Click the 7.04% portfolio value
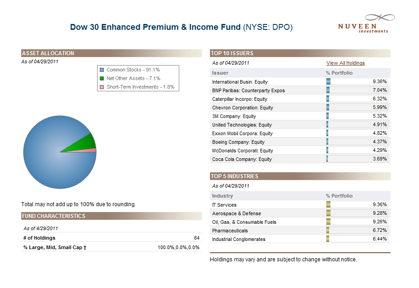Viewport: 419px width, 288px height. coord(380,90)
